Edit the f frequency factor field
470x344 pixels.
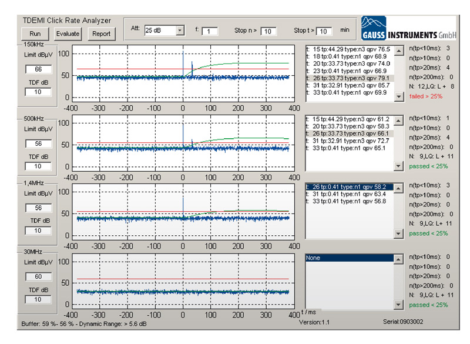coord(210,31)
